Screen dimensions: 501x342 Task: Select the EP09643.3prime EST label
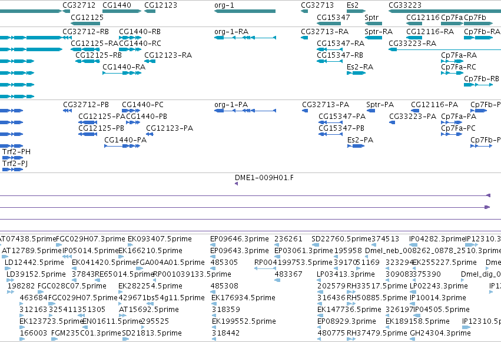[240, 251]
